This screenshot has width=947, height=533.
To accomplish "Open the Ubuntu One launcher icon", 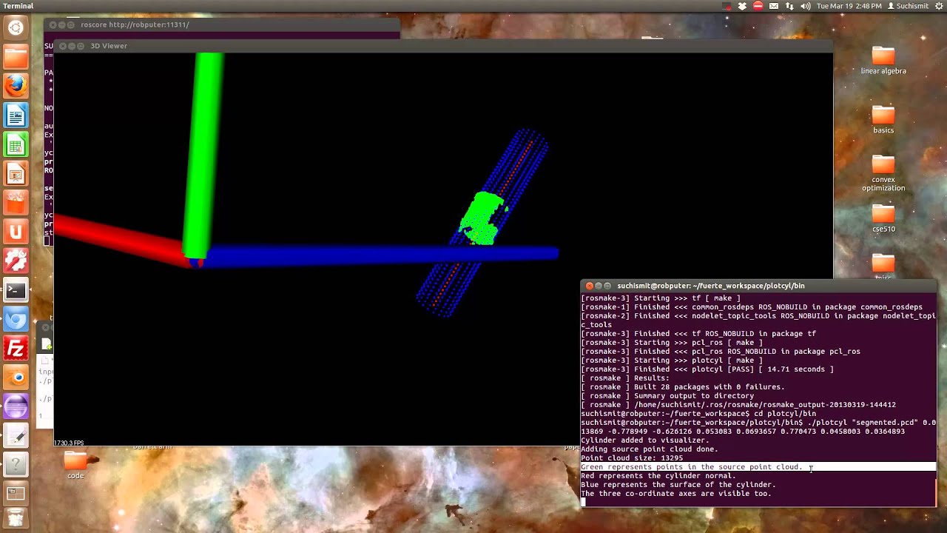I will (x=16, y=232).
